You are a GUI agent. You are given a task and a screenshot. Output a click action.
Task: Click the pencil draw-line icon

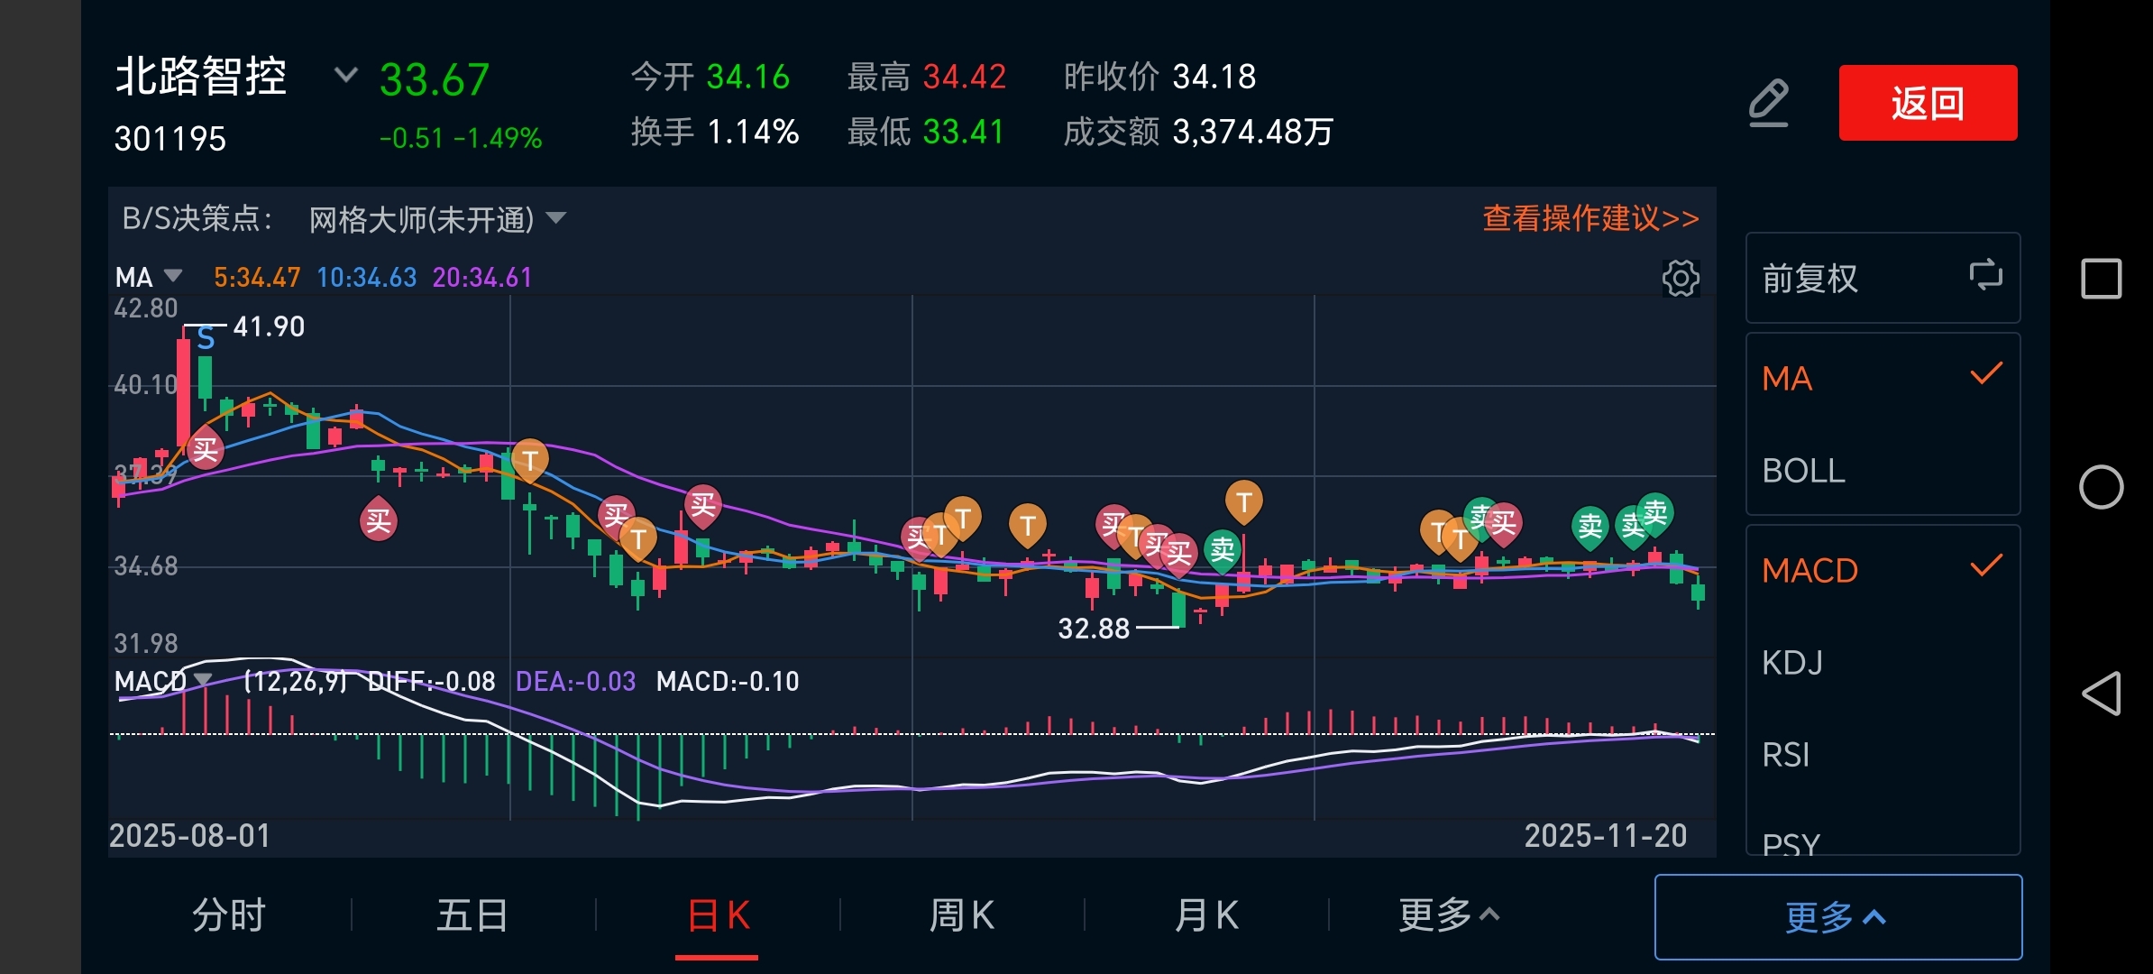pyautogui.click(x=1768, y=103)
